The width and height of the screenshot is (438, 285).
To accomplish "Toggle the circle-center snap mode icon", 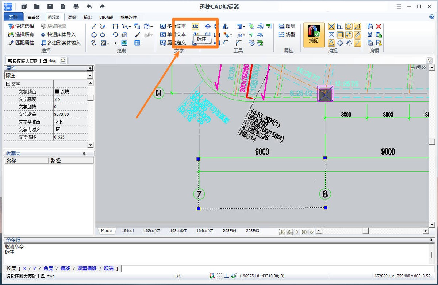I will [349, 26].
